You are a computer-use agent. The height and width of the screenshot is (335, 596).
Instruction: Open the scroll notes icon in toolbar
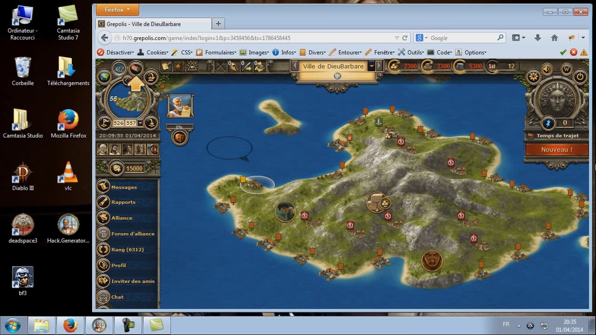click(165, 67)
